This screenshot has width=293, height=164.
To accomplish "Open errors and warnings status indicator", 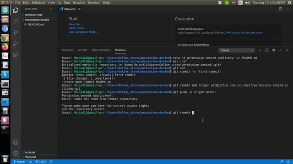I will (x=41, y=162).
